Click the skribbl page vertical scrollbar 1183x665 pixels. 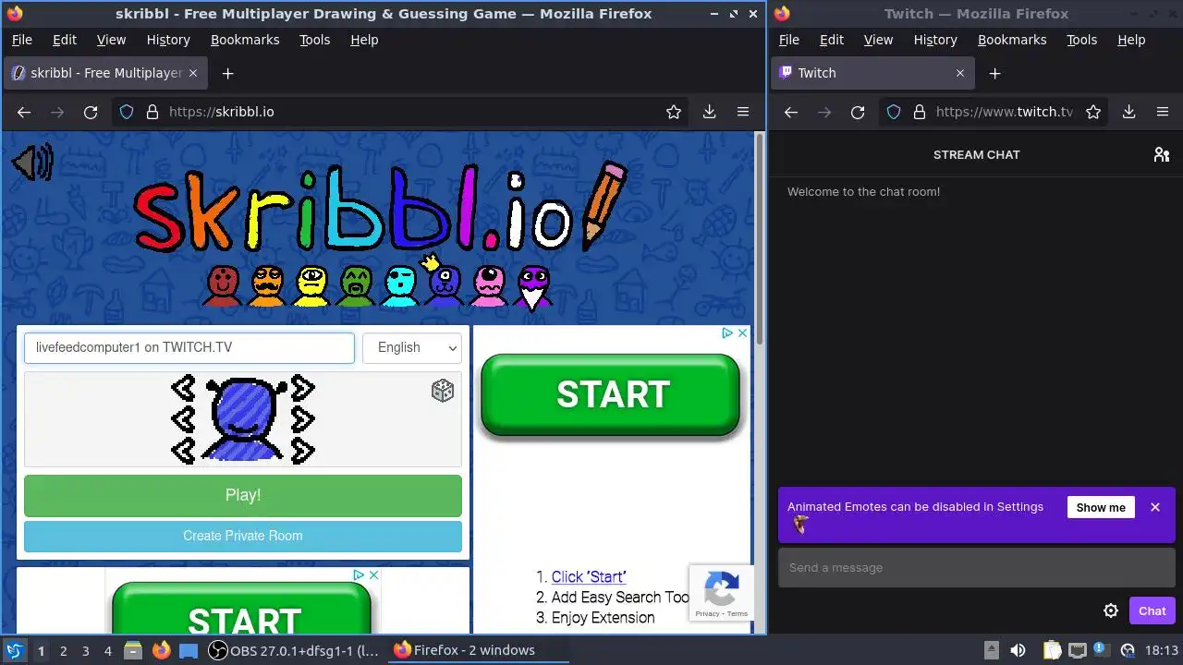coord(760,240)
